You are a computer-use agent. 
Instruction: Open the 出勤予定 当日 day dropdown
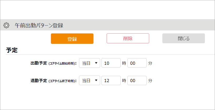[89, 63]
